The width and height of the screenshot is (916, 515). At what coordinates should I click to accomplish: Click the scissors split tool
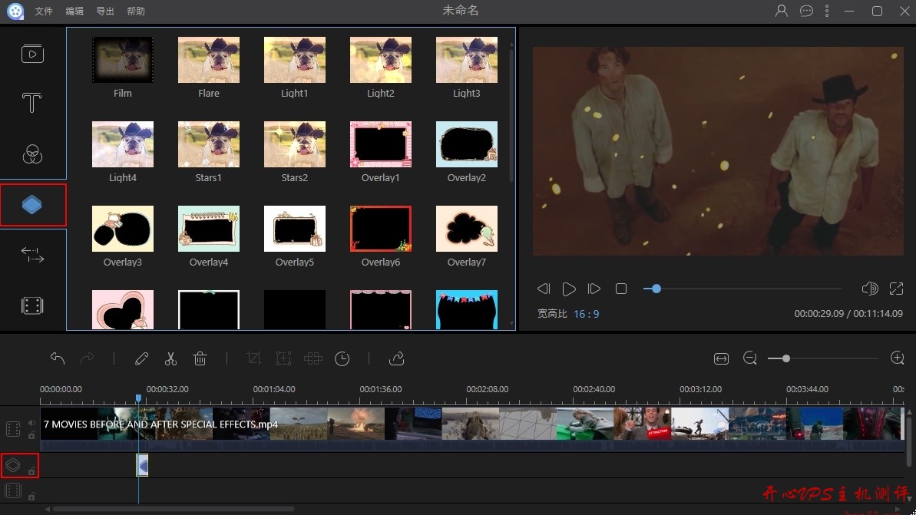[170, 358]
